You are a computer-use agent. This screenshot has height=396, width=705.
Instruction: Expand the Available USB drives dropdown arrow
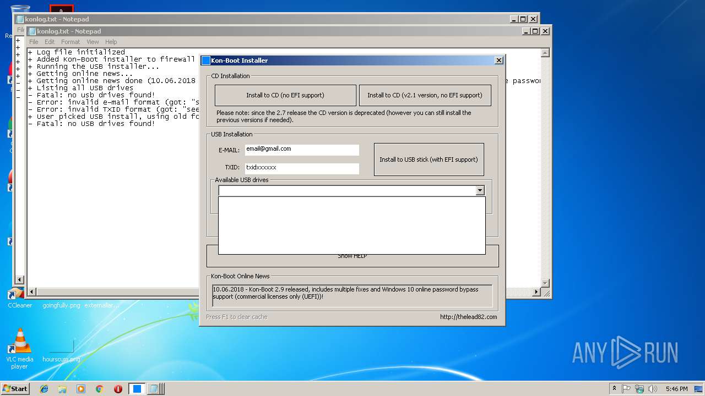click(480, 190)
